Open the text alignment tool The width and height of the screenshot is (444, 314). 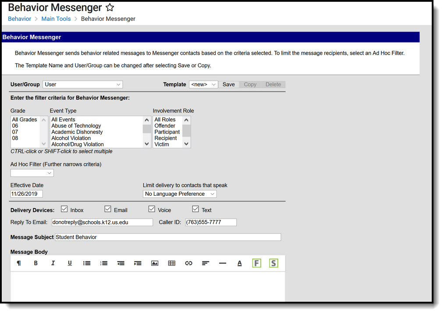click(206, 263)
